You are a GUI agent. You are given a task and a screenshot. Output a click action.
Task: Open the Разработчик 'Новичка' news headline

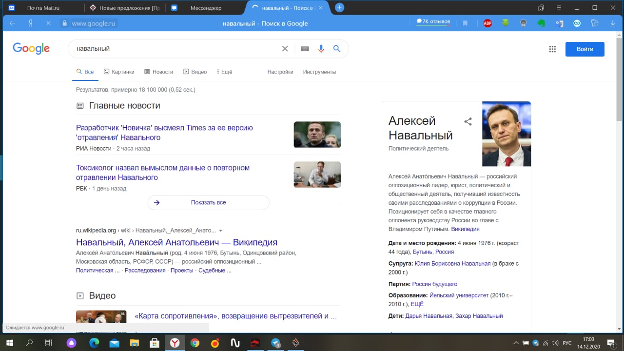tap(164, 133)
